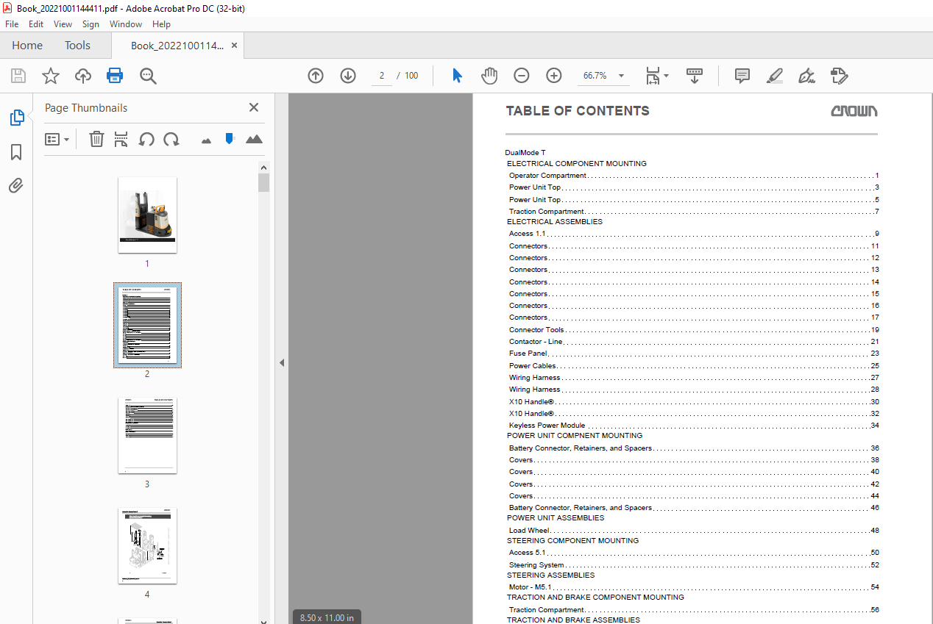The width and height of the screenshot is (933, 624).
Task: Click the 8.50 x 11.00 in page size label
Action: [x=327, y=617]
